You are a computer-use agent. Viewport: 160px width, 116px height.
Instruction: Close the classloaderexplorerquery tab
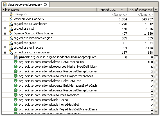click(x=46, y=4)
